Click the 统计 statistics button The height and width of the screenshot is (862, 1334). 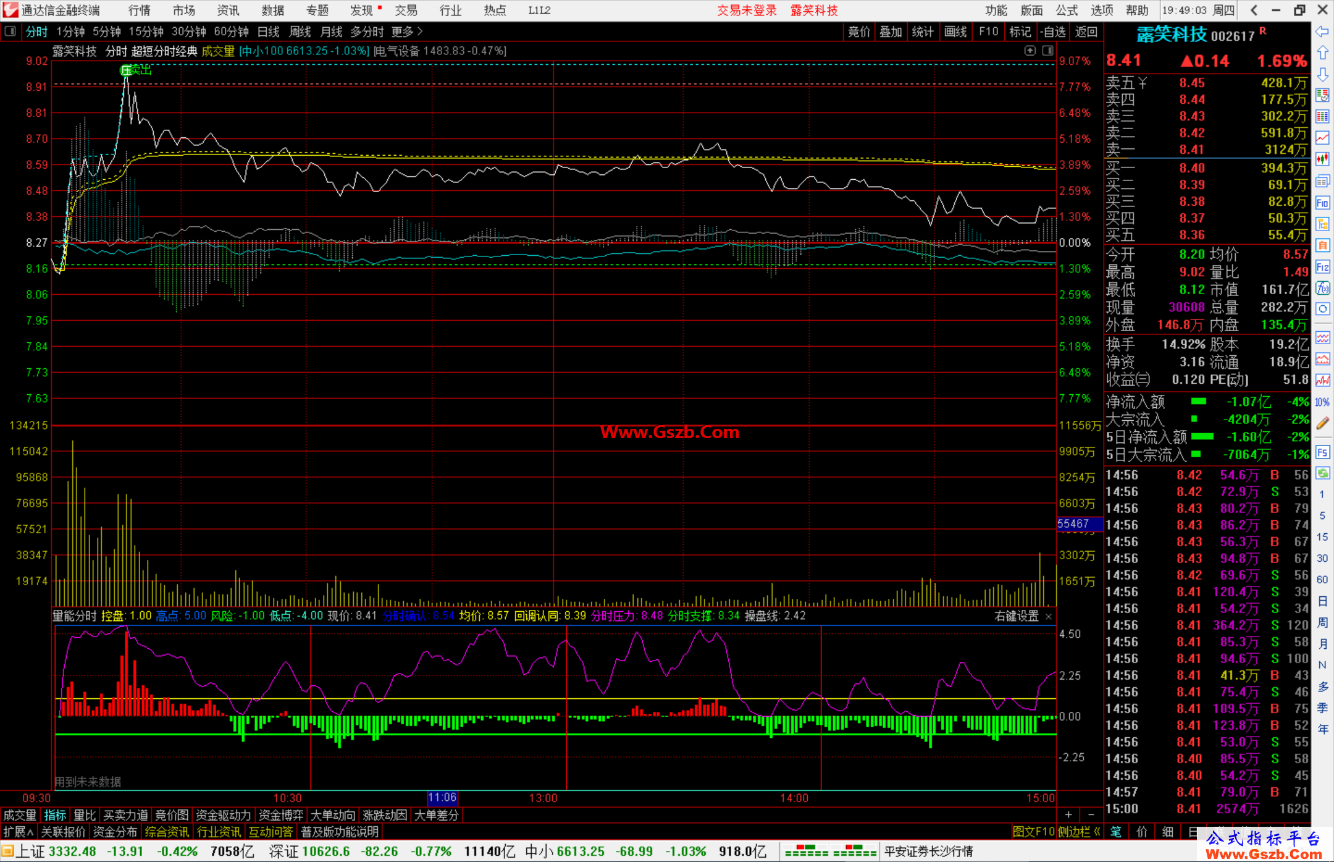click(x=923, y=32)
